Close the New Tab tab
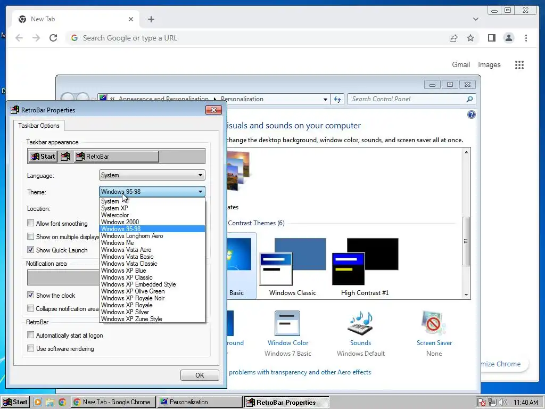545x409 pixels. click(131, 19)
